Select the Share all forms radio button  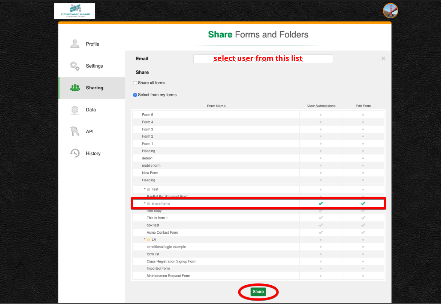click(x=135, y=83)
